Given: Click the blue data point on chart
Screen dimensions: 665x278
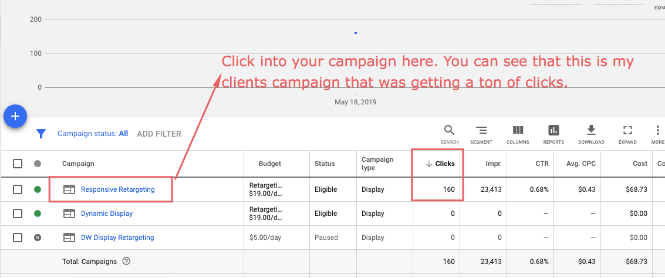Looking at the screenshot, I should [x=356, y=33].
